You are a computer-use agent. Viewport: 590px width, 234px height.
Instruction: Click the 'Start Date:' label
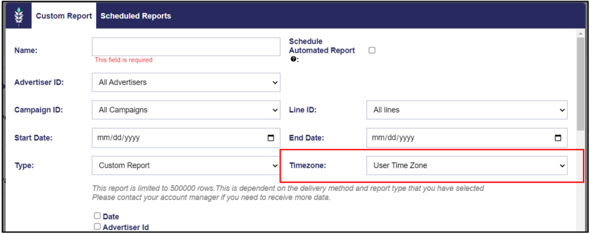click(x=33, y=138)
